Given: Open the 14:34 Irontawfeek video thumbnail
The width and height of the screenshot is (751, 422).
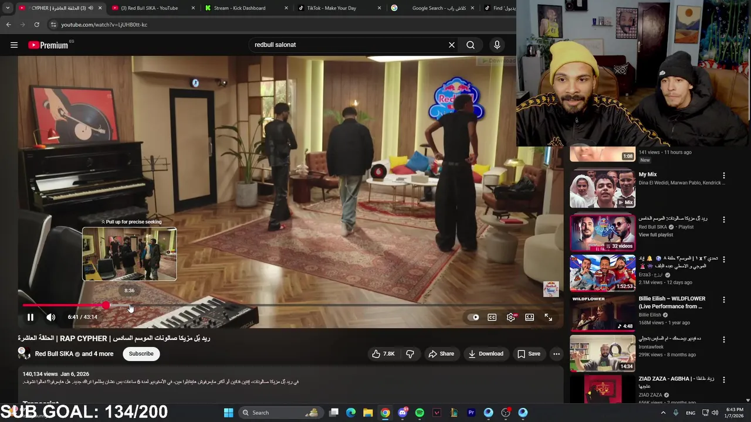Looking at the screenshot, I should [603, 353].
